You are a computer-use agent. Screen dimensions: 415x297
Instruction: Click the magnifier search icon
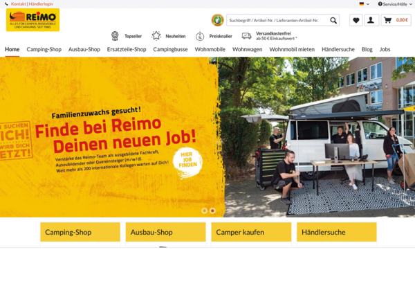333,20
